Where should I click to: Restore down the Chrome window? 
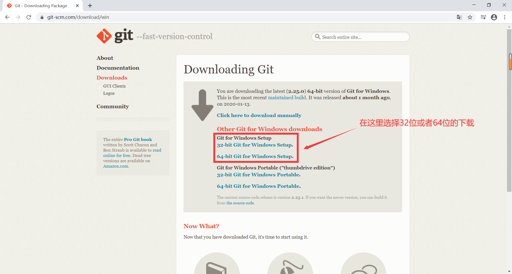[x=489, y=5]
